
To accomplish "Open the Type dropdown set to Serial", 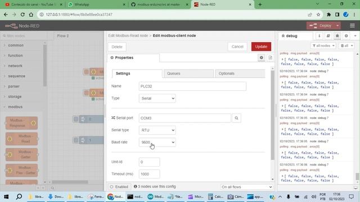I will (x=157, y=98).
